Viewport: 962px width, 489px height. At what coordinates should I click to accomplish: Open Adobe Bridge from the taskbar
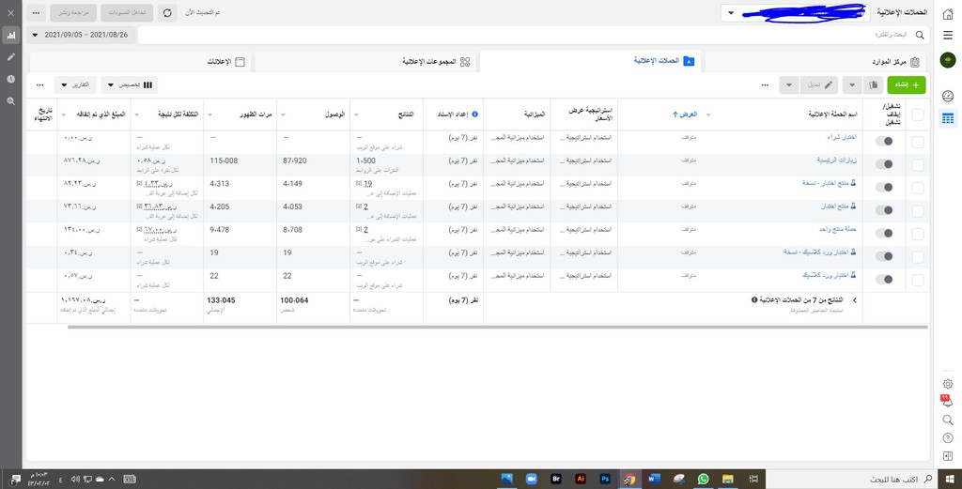[x=556, y=480]
